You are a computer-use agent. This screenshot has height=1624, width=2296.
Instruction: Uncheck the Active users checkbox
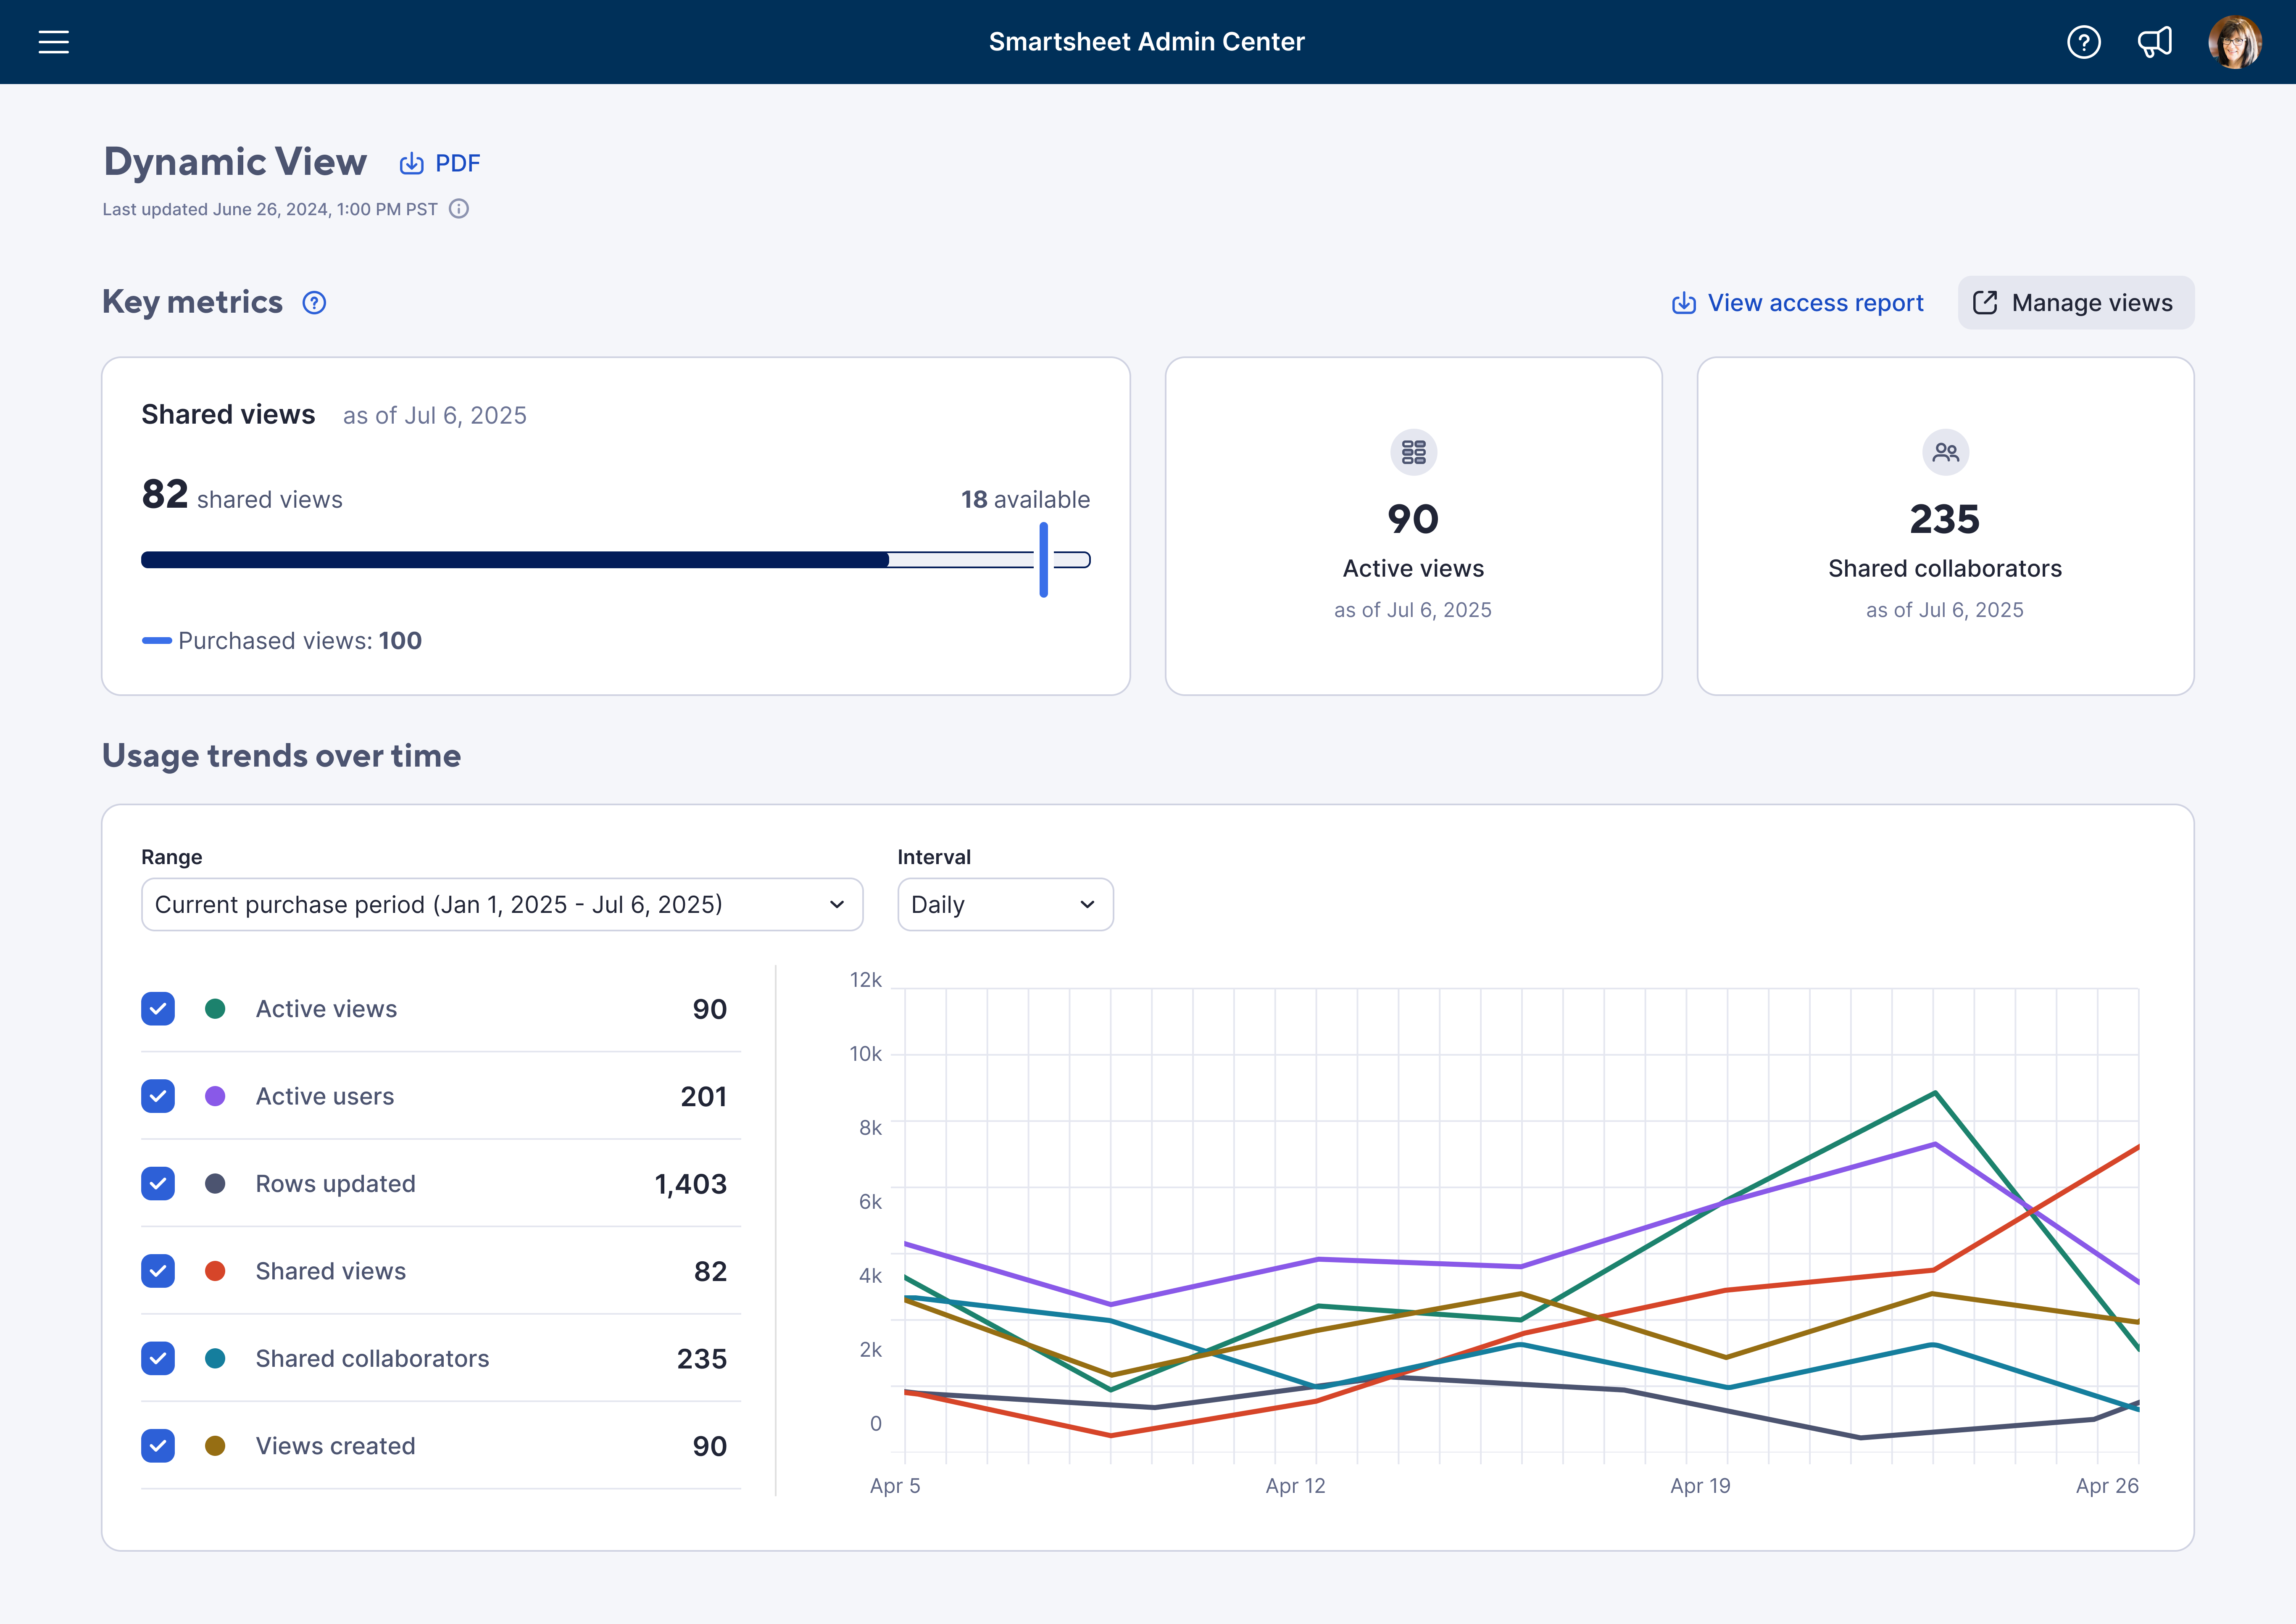click(x=158, y=1096)
